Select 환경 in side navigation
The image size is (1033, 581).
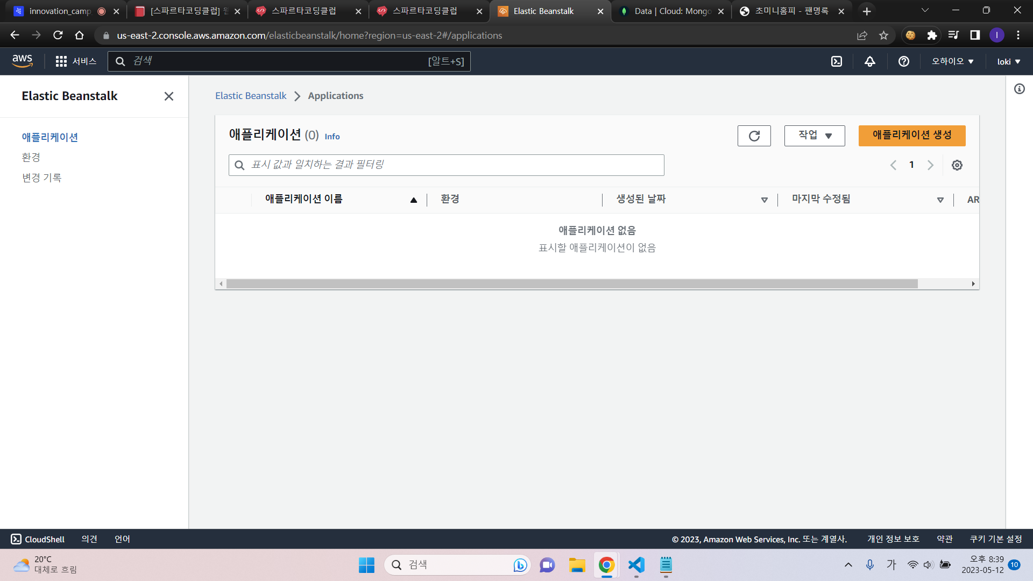31,157
